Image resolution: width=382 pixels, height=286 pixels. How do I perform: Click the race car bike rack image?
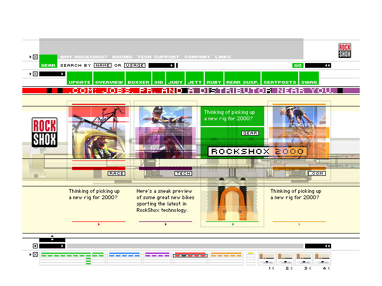pos(99,132)
